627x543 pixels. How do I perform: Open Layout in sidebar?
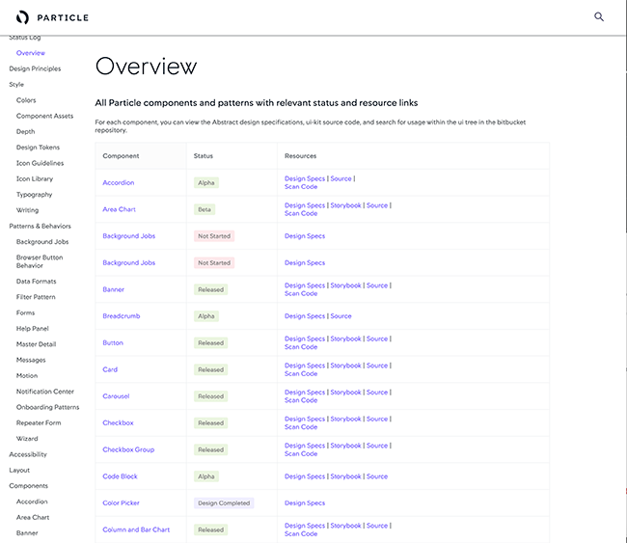coord(19,470)
